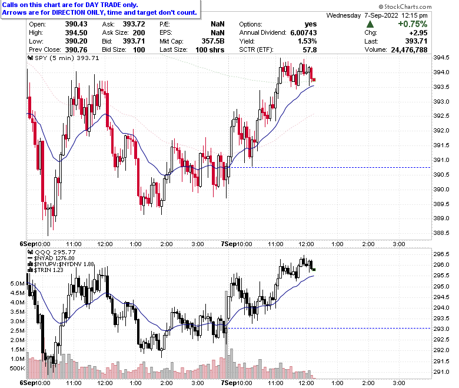Click the bar icon beside $TRIN label
The image size is (459, 388).
point(30,270)
